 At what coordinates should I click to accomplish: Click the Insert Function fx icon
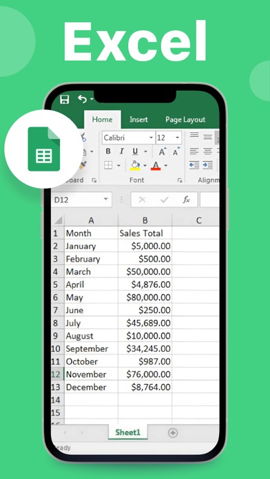point(186,200)
